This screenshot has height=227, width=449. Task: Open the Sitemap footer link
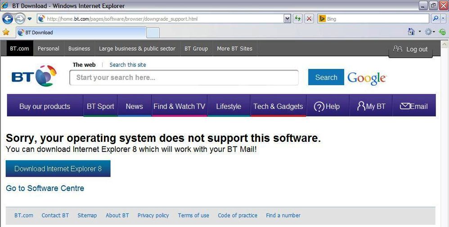(x=87, y=215)
